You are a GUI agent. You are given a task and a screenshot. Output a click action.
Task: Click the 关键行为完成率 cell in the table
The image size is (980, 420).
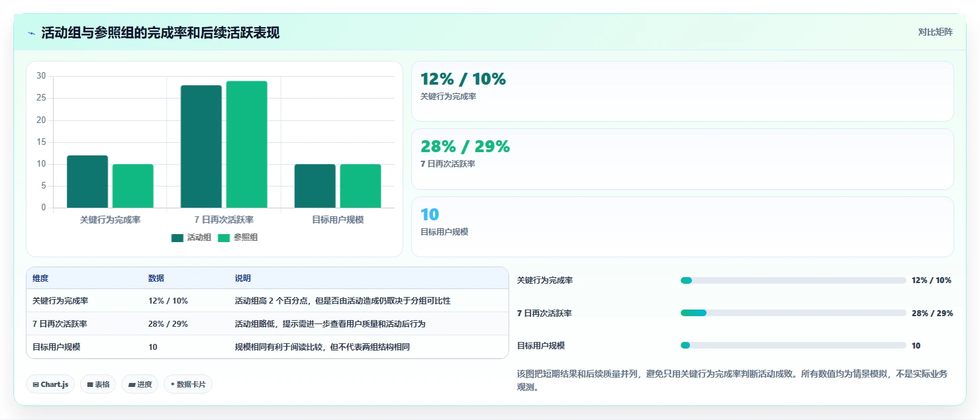60,301
